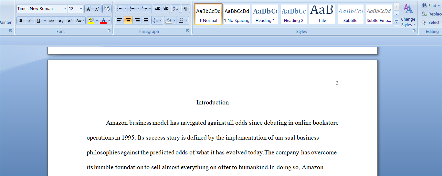Click the Multilevel List icon
442x176 pixels.
[x=145, y=9]
